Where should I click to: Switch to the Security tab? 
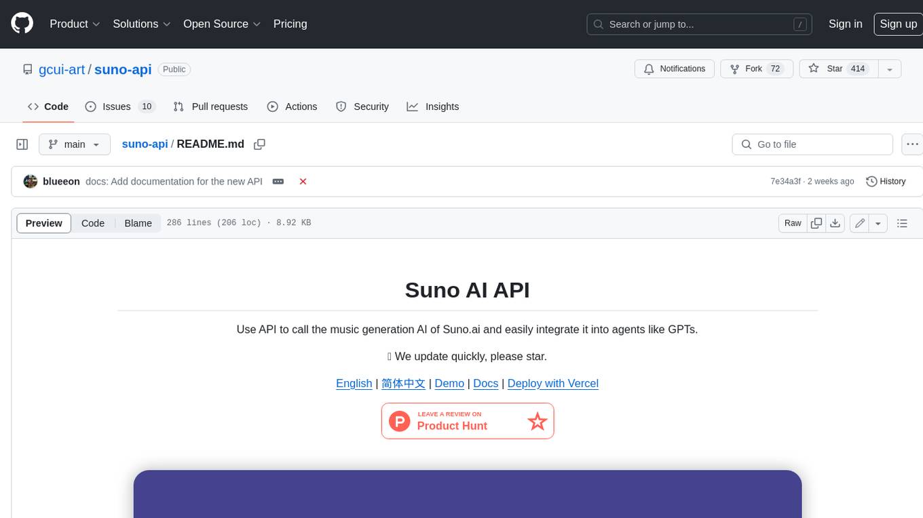point(362,106)
